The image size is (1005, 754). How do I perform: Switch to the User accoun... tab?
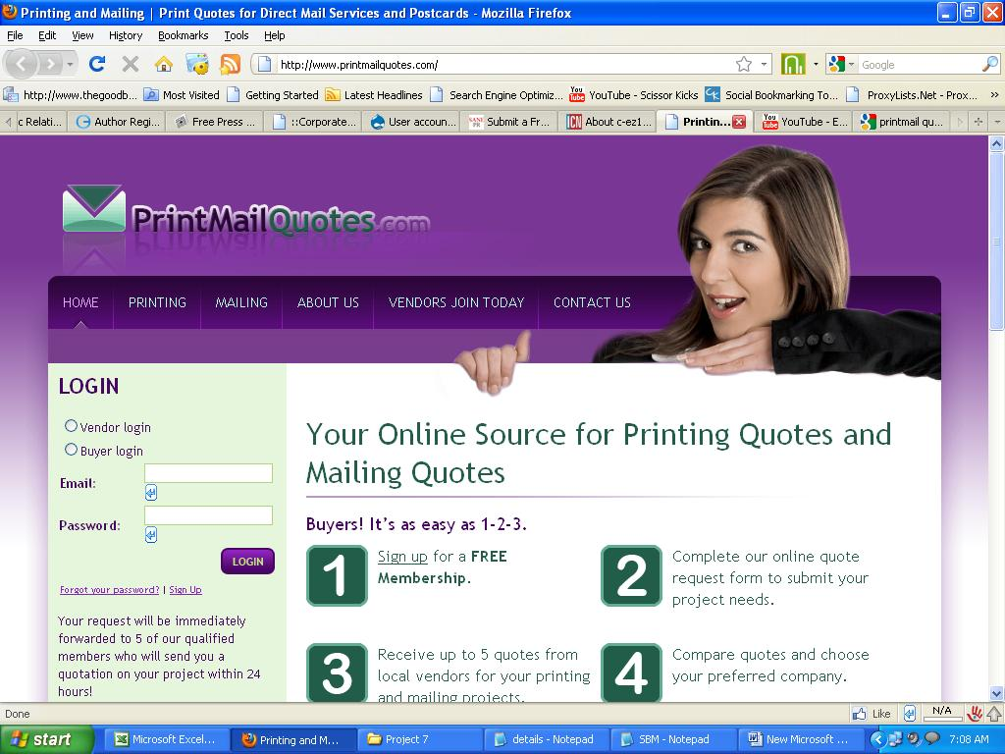(x=414, y=121)
